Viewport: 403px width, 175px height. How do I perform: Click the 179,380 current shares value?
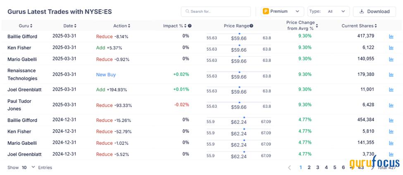click(x=365, y=74)
